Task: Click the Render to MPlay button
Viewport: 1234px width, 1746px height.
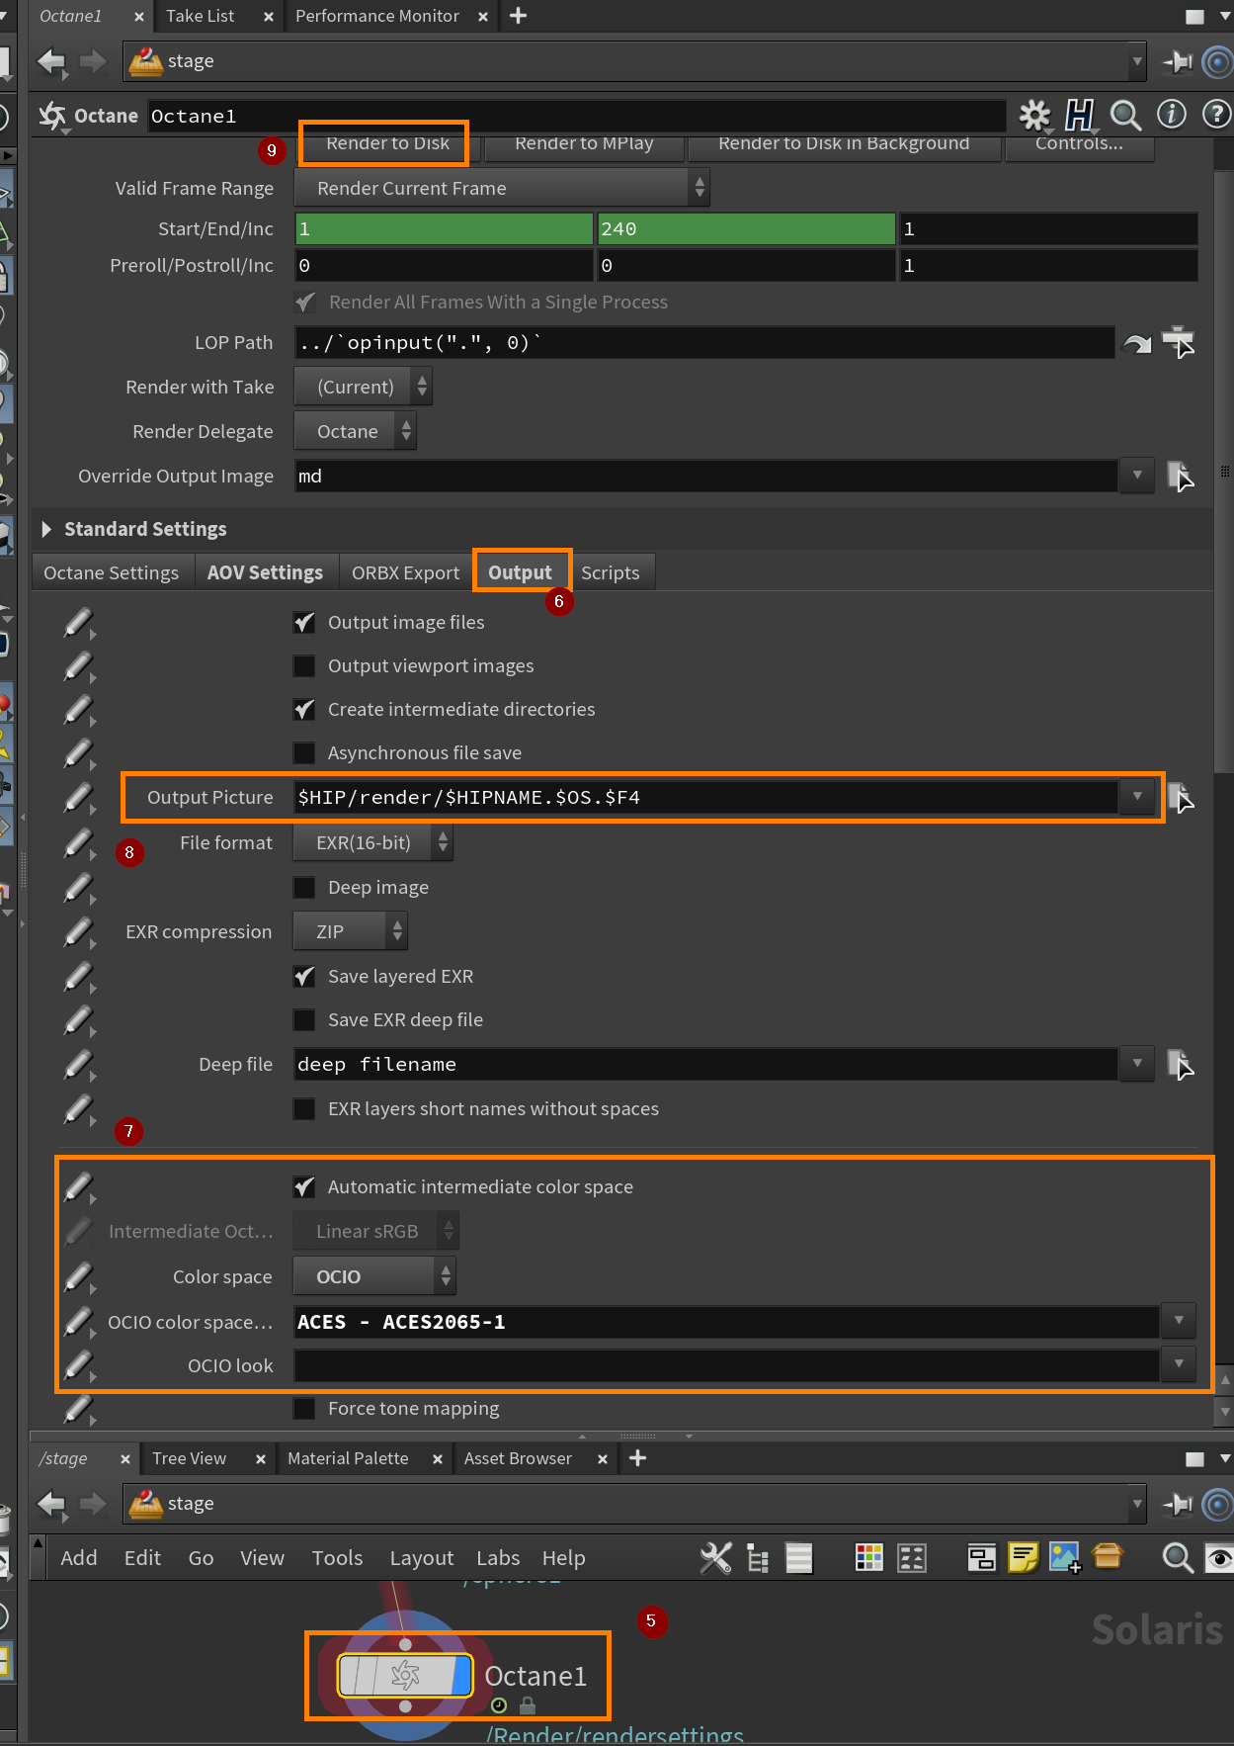Action: (x=584, y=144)
